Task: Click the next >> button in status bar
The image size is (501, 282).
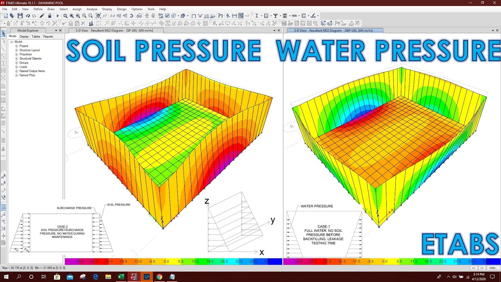Action: click(482, 268)
